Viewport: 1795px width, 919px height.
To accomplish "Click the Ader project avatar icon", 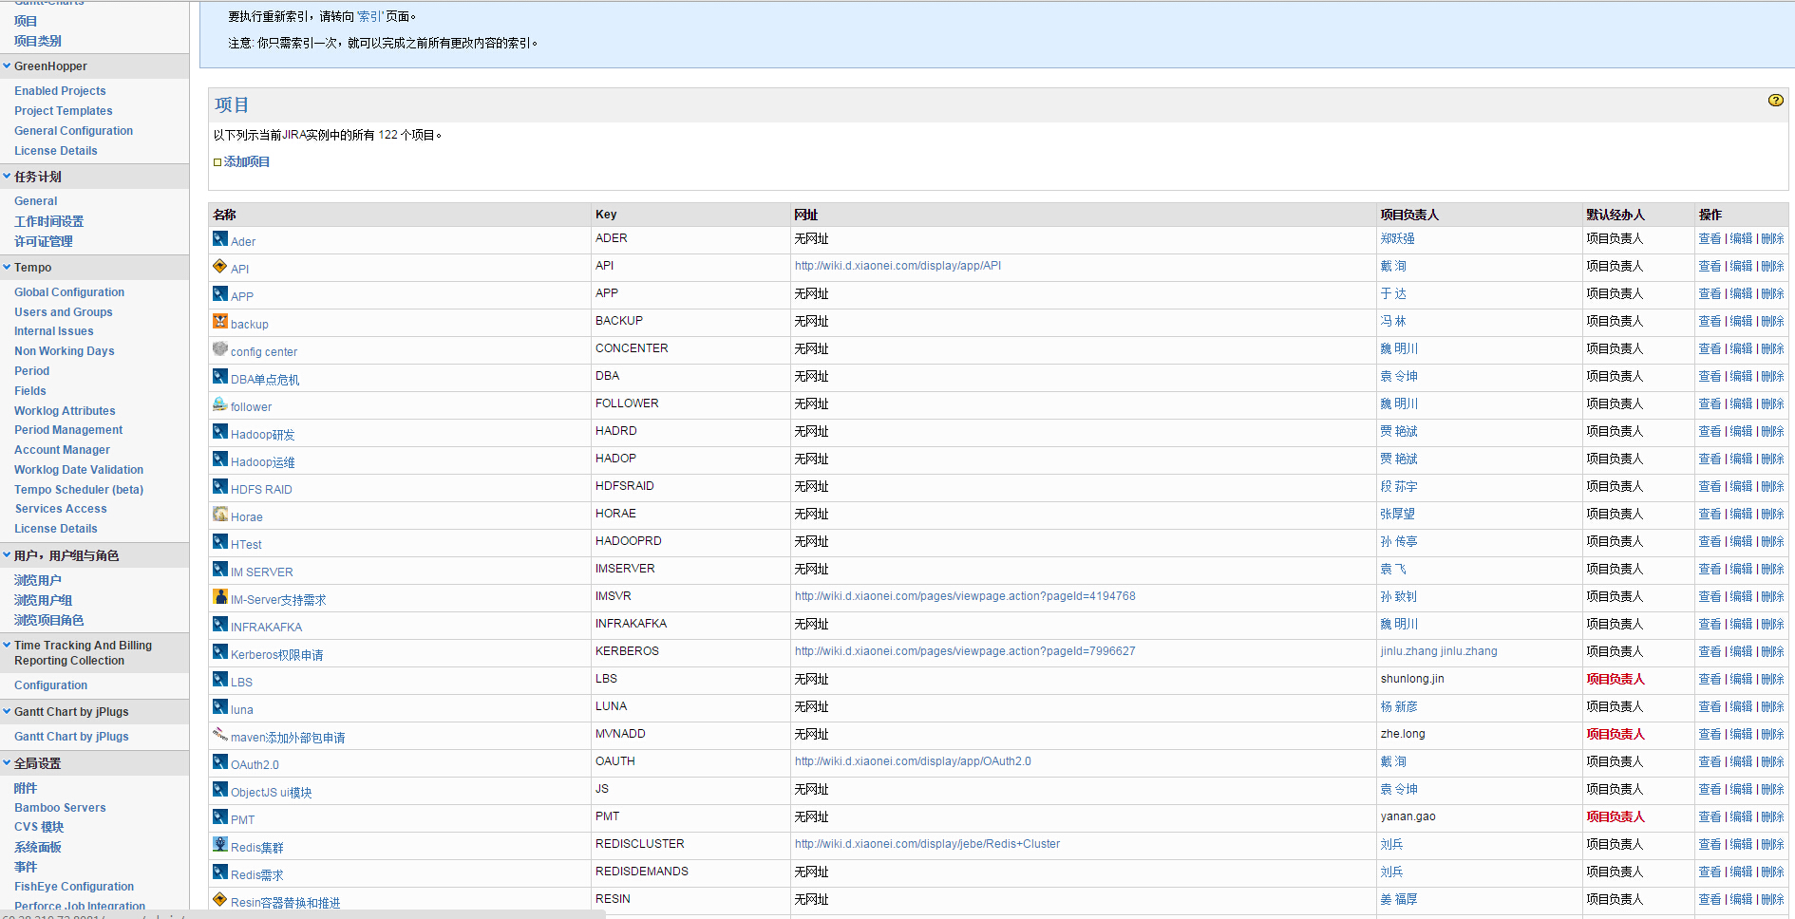I will point(220,239).
